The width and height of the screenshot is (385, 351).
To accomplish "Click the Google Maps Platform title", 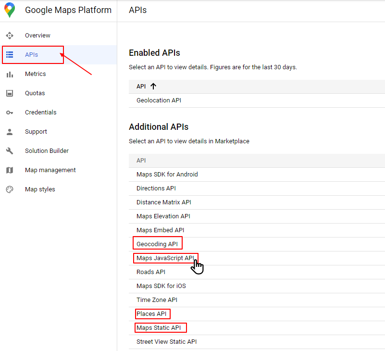I will (x=68, y=10).
